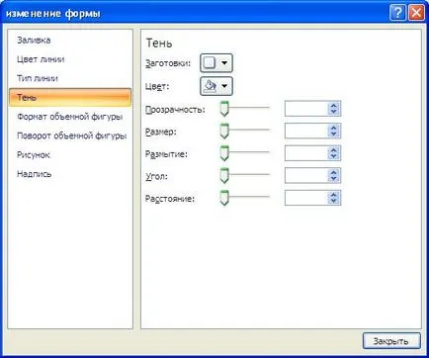
Task: Click the Прозрачность slider handle
Action: (224, 109)
